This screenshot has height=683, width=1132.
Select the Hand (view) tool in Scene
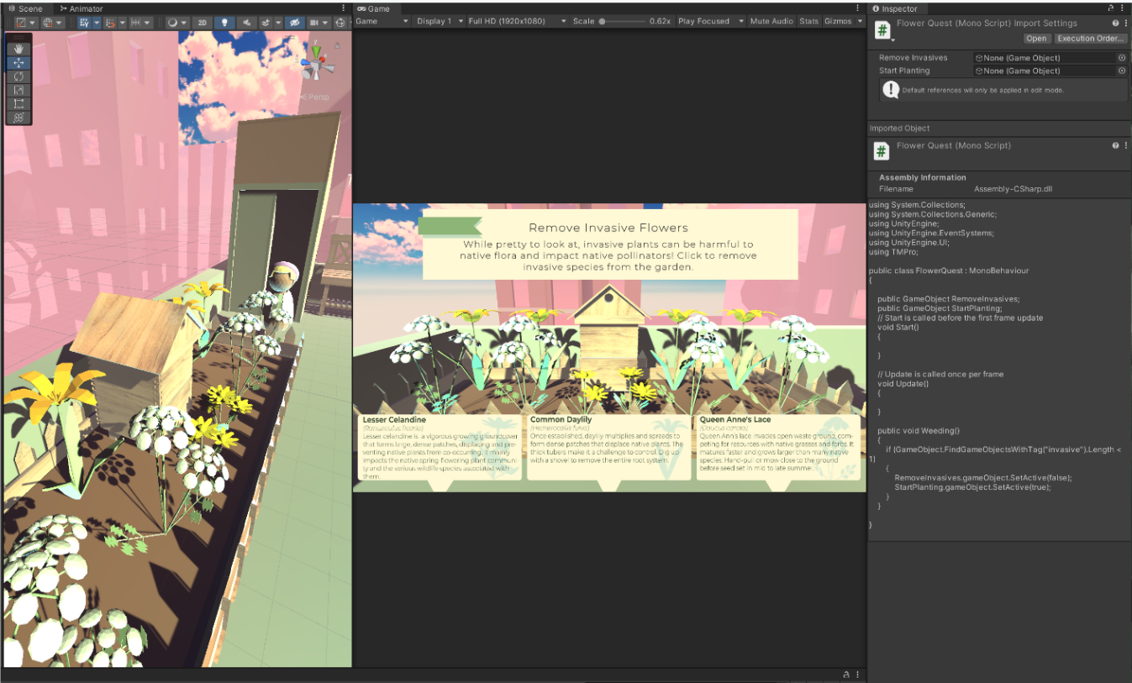(x=18, y=49)
